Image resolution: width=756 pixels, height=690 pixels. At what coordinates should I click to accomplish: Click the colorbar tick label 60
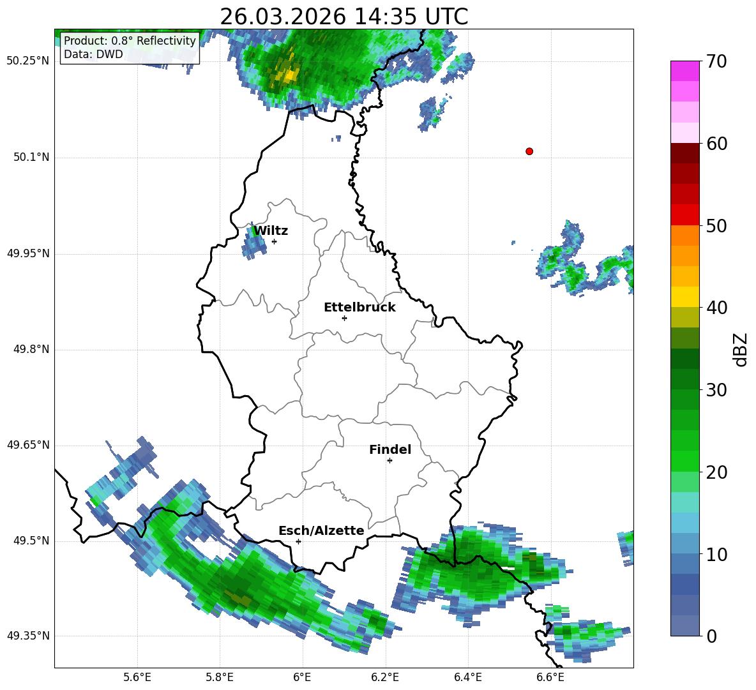[x=716, y=144]
